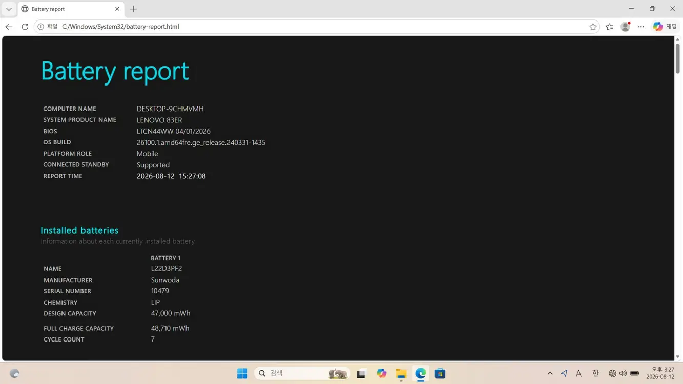Show hidden icons with the tray chevron

click(550, 373)
